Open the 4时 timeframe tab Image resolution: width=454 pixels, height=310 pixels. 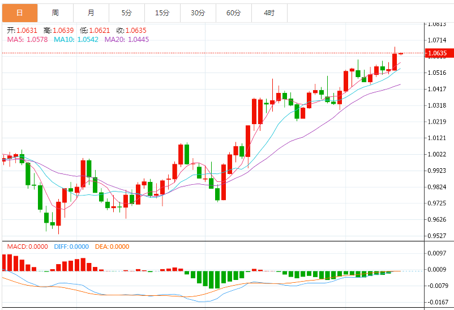[269, 13]
